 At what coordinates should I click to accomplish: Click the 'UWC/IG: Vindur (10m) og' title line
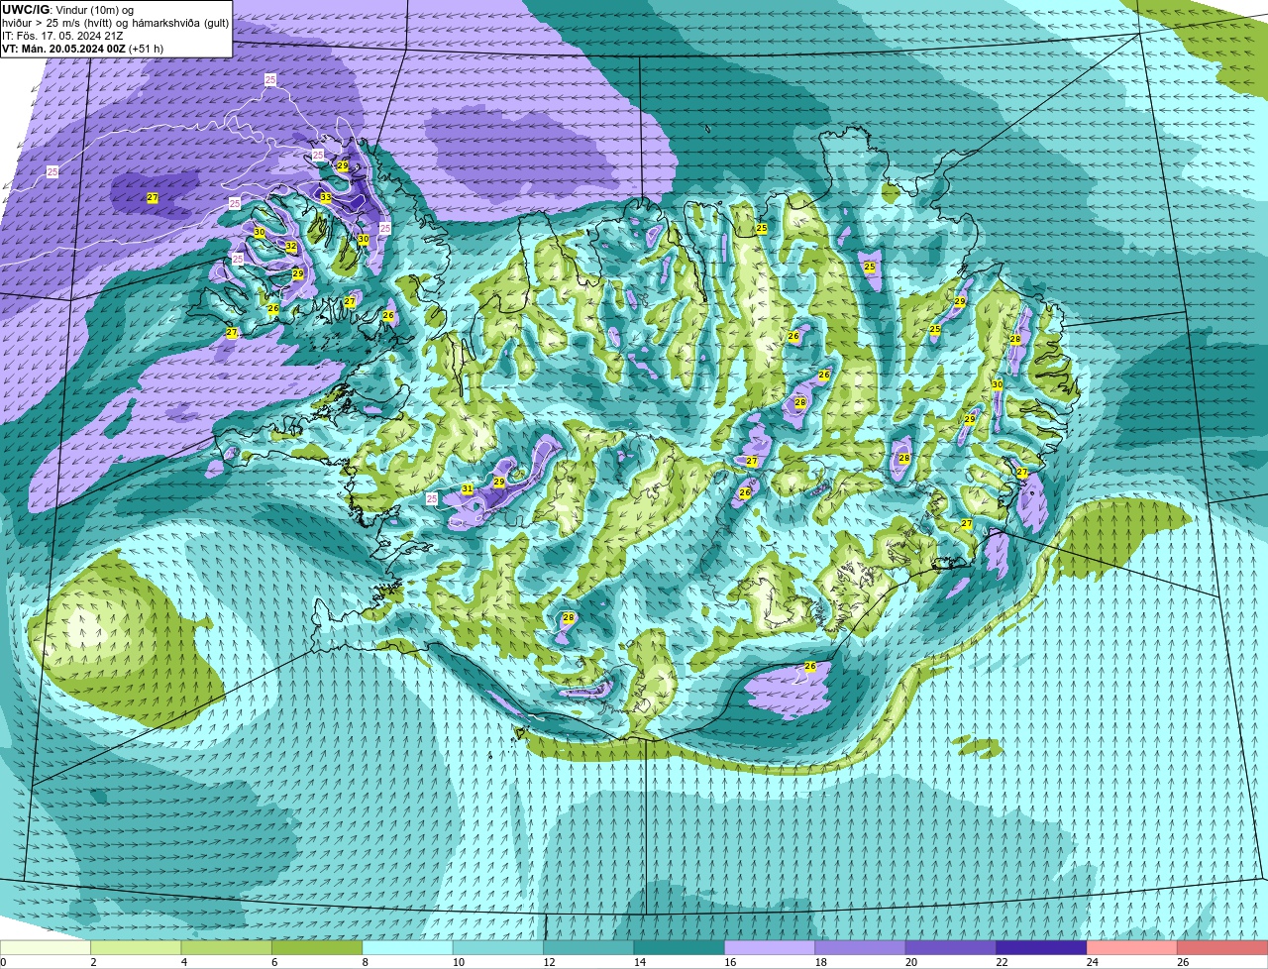[x=68, y=10]
